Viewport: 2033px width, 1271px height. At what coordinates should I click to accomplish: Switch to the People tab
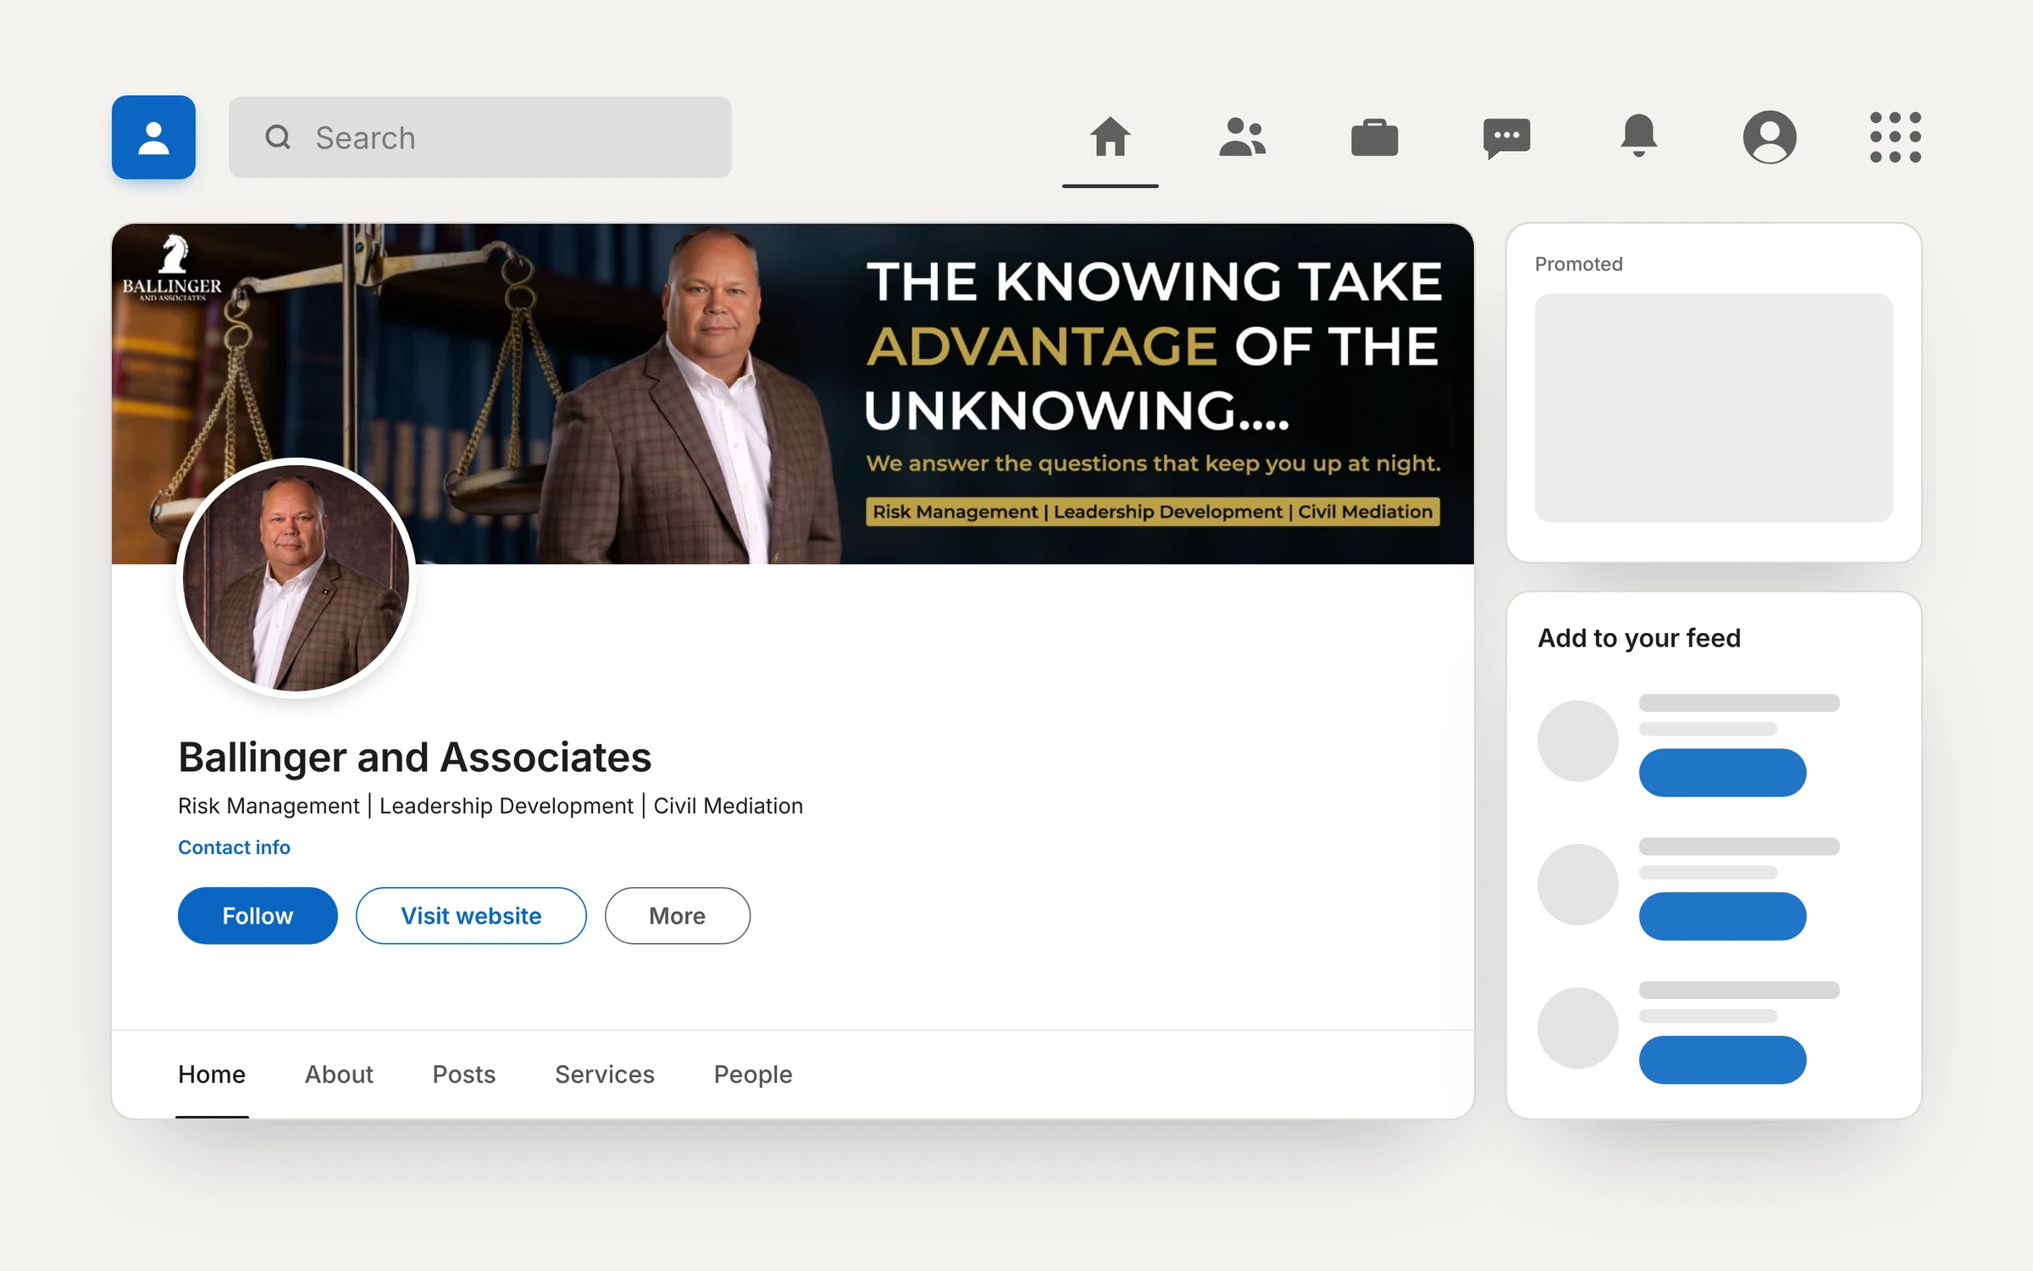coord(752,1074)
